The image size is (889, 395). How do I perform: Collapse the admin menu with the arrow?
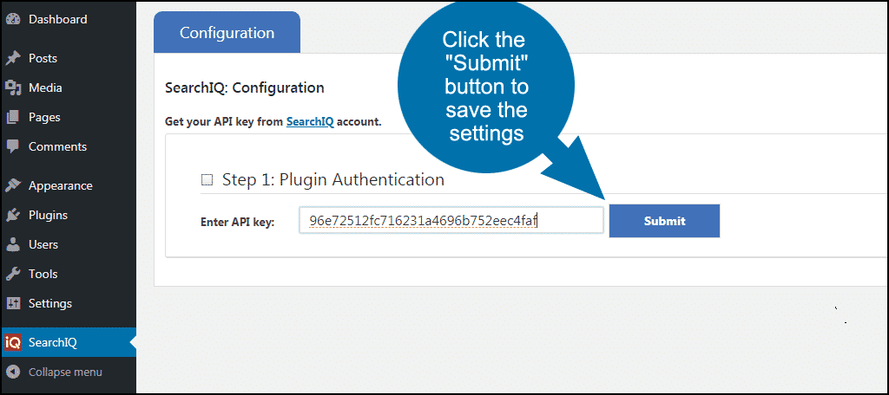(13, 372)
